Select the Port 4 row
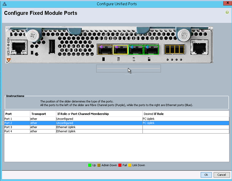Viewport: 232px width, 181px height. coord(116,131)
